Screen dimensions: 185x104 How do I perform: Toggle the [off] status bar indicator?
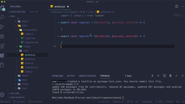(159, 101)
